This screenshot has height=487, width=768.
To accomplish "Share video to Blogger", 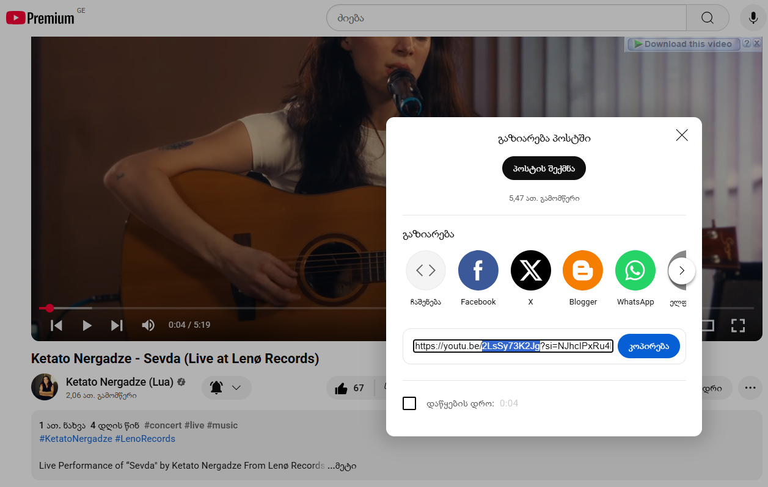I will pyautogui.click(x=583, y=278).
